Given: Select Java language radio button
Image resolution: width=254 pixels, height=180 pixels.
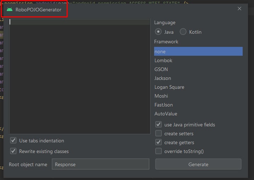Looking at the screenshot, I should pyautogui.click(x=158, y=32).
